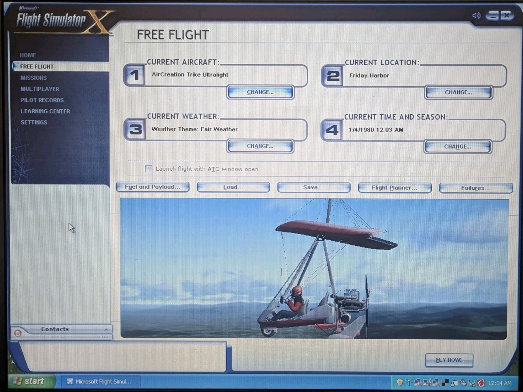Click the Windows flag on Start button
The image size is (523, 392).
tap(17, 381)
